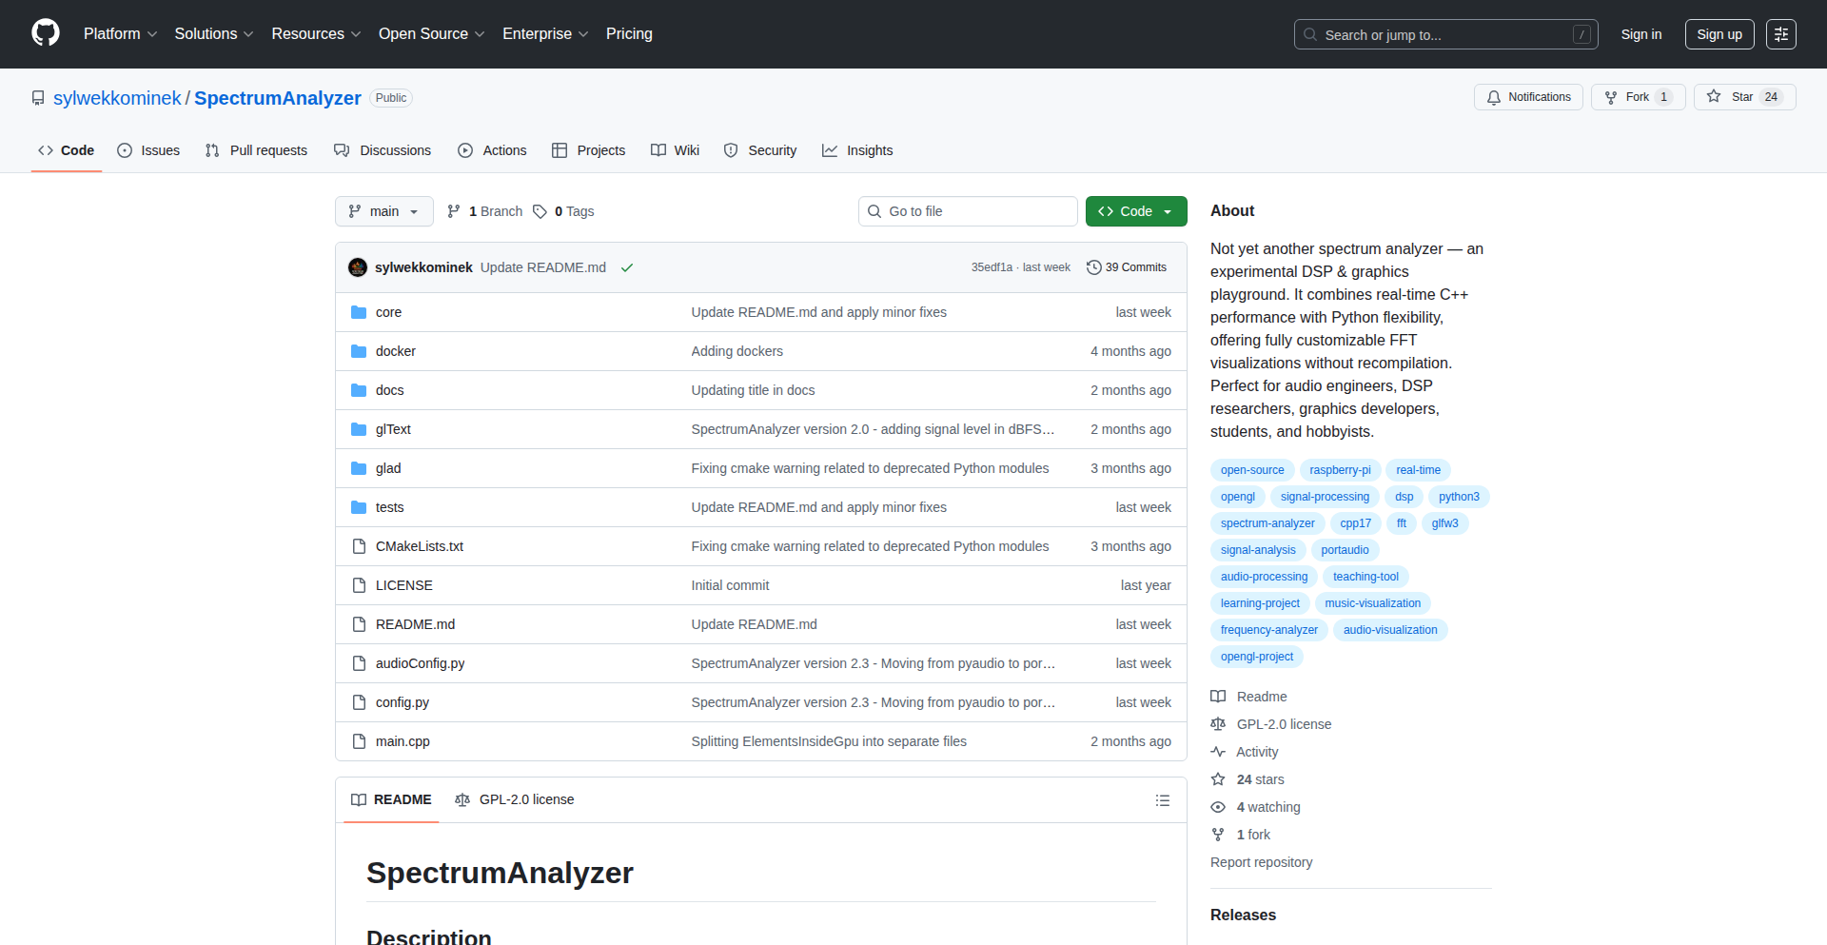
Task: Click the commit history clock icon
Action: pyautogui.click(x=1094, y=267)
